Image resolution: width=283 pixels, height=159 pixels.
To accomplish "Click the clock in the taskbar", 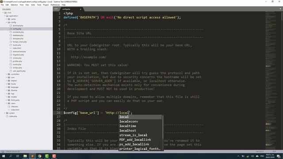I will (x=270, y=156).
